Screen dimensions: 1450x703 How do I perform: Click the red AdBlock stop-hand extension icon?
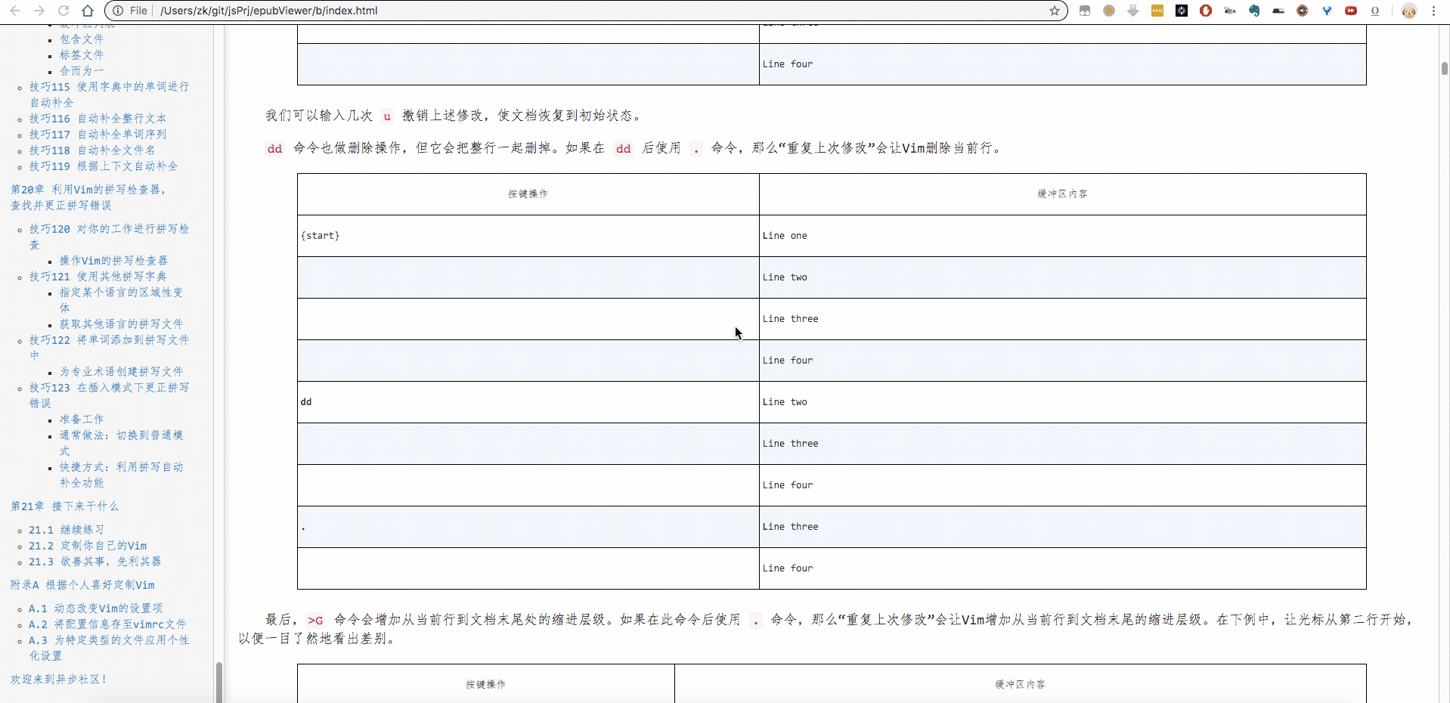point(1206,11)
